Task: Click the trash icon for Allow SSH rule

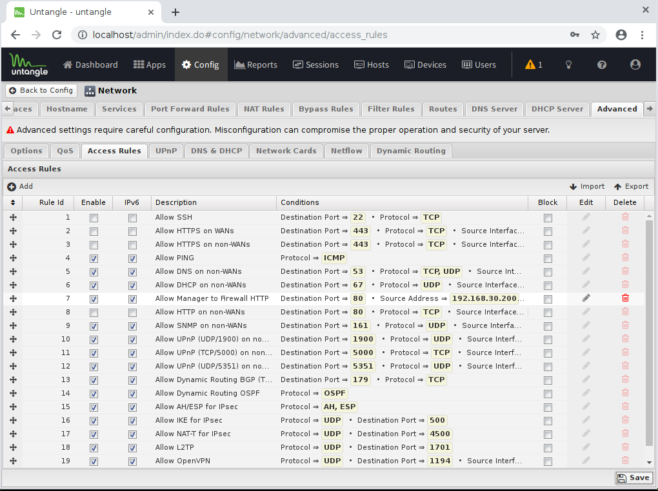Action: click(x=625, y=217)
